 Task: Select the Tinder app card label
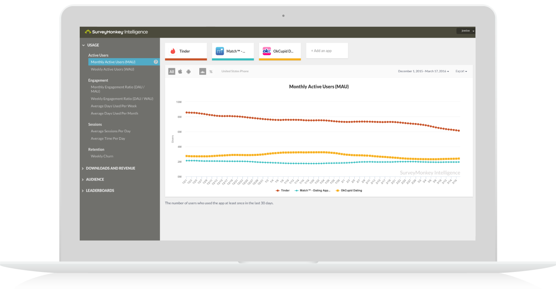tap(185, 51)
